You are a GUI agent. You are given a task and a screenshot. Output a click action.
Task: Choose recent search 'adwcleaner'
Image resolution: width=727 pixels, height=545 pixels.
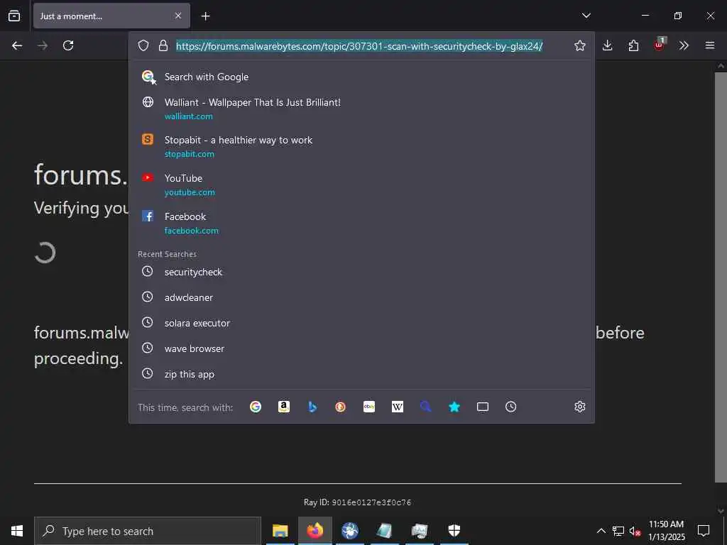pos(361,297)
